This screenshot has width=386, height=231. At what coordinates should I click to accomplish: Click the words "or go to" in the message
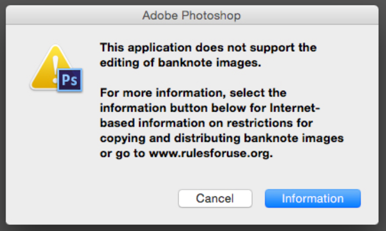click(x=122, y=153)
